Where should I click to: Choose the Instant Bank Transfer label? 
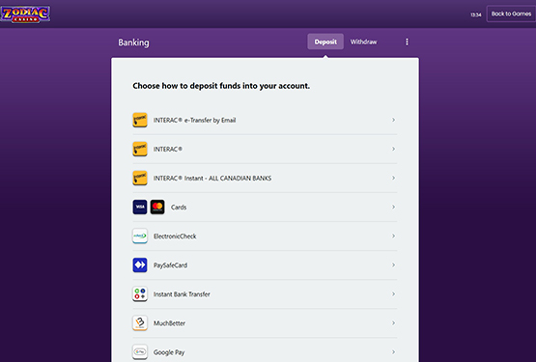tap(182, 294)
